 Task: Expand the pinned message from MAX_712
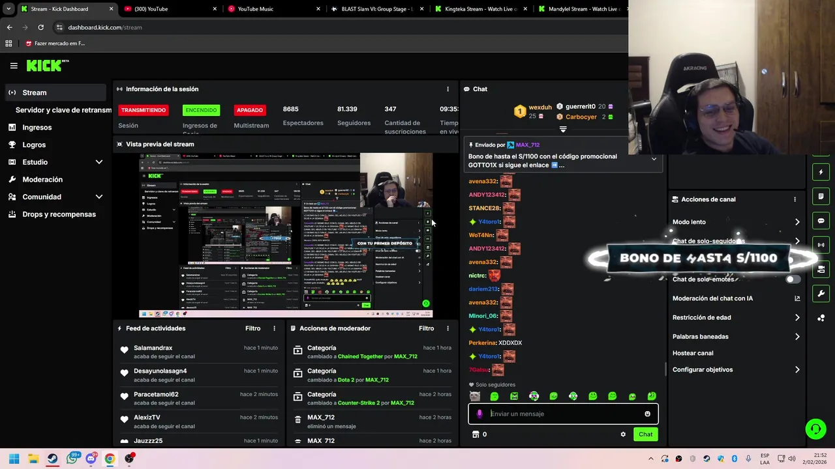pyautogui.click(x=654, y=160)
